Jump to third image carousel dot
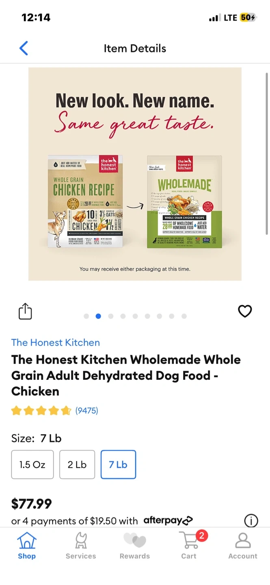 point(110,316)
